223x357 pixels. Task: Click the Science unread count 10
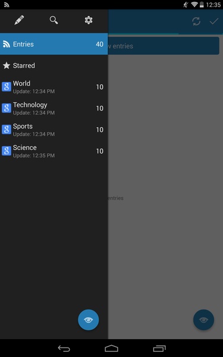[100, 151]
